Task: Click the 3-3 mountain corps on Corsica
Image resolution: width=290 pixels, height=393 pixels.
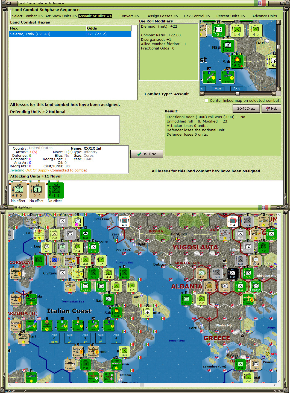Action: coord(39,260)
